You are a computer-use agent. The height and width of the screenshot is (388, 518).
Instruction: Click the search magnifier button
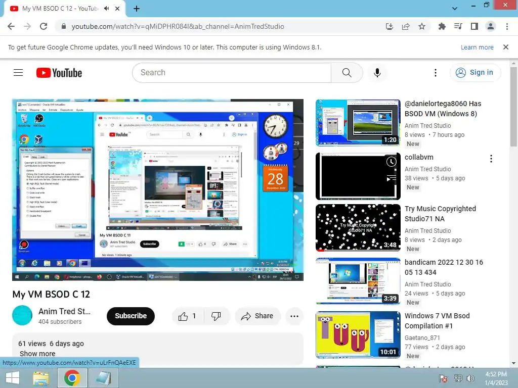click(347, 73)
